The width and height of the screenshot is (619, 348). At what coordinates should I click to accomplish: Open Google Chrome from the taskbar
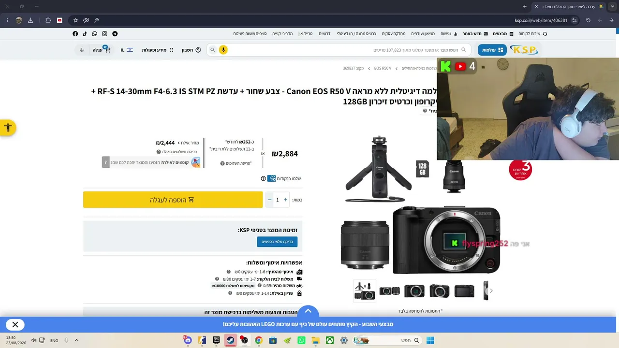click(259, 340)
